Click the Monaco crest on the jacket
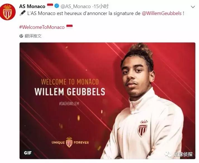The height and width of the screenshot is (163, 199). tap(143, 129)
